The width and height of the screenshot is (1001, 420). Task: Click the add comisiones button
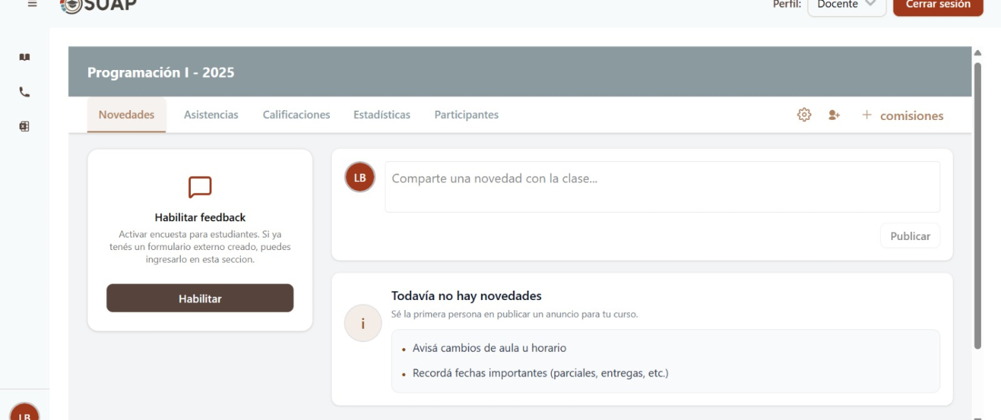(903, 115)
